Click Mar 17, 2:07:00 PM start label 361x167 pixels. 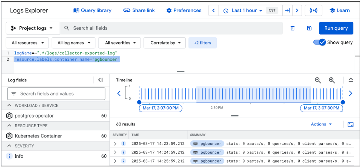[x=160, y=108]
